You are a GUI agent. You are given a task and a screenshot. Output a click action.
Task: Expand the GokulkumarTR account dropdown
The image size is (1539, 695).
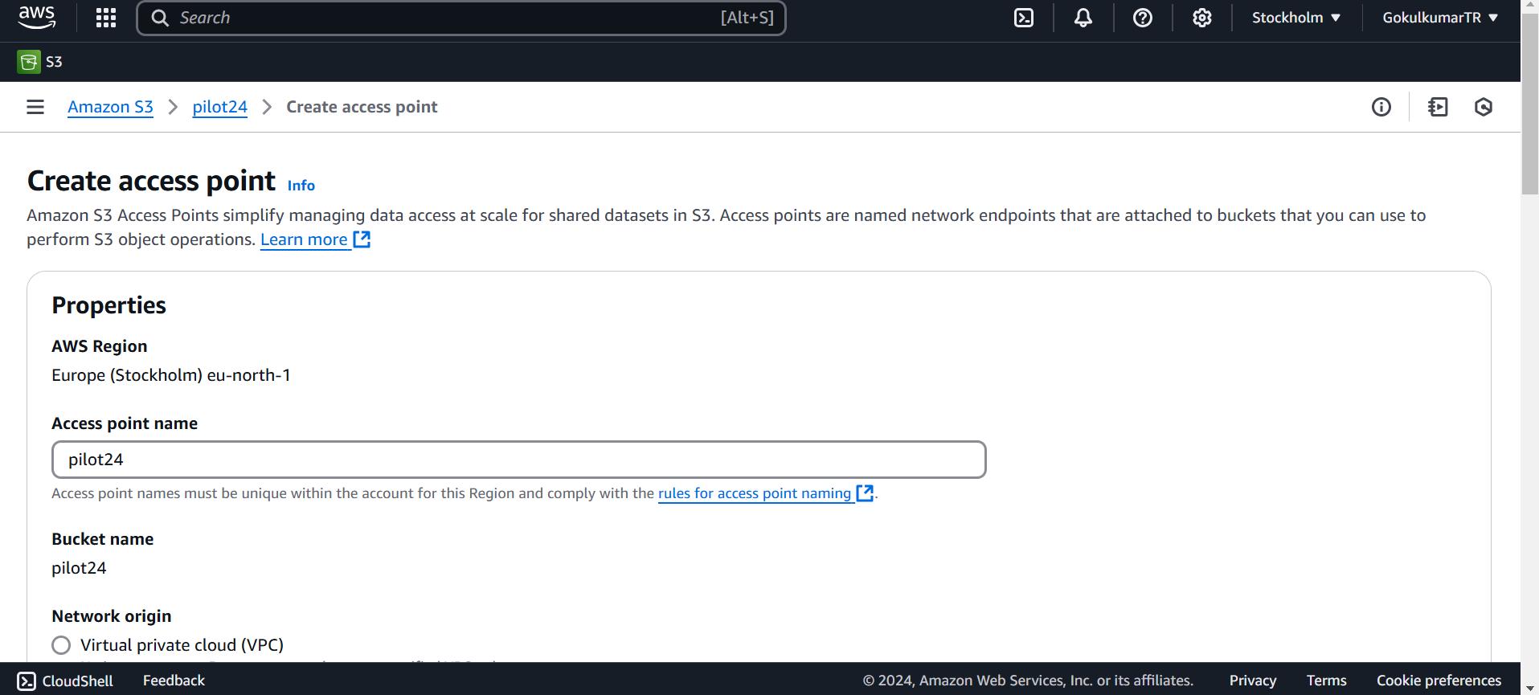1439,18
